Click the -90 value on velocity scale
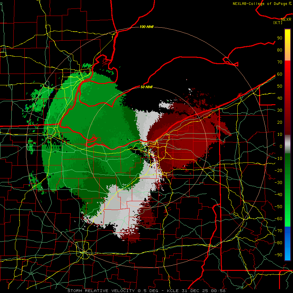Screen dimensions: 293x293 pos(278,255)
